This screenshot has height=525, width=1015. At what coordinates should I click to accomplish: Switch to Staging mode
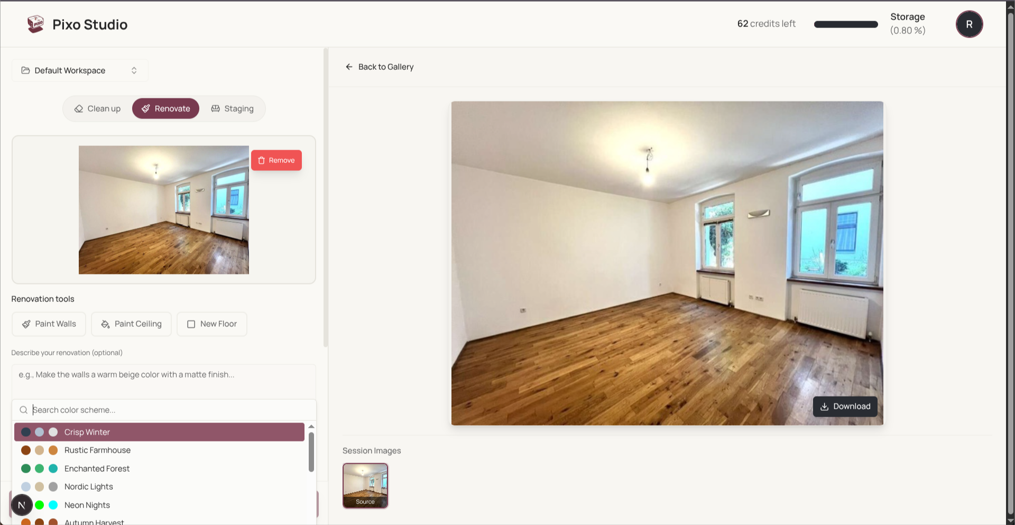tap(232, 108)
